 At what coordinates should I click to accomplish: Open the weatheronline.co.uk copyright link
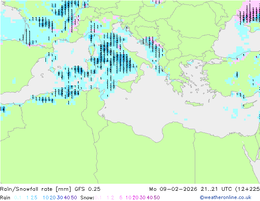(226, 197)
